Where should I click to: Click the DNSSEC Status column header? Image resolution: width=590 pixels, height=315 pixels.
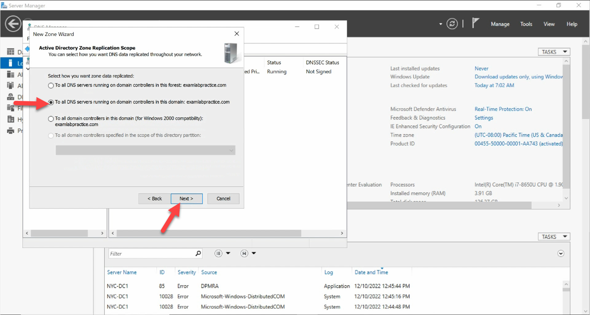[322, 63]
